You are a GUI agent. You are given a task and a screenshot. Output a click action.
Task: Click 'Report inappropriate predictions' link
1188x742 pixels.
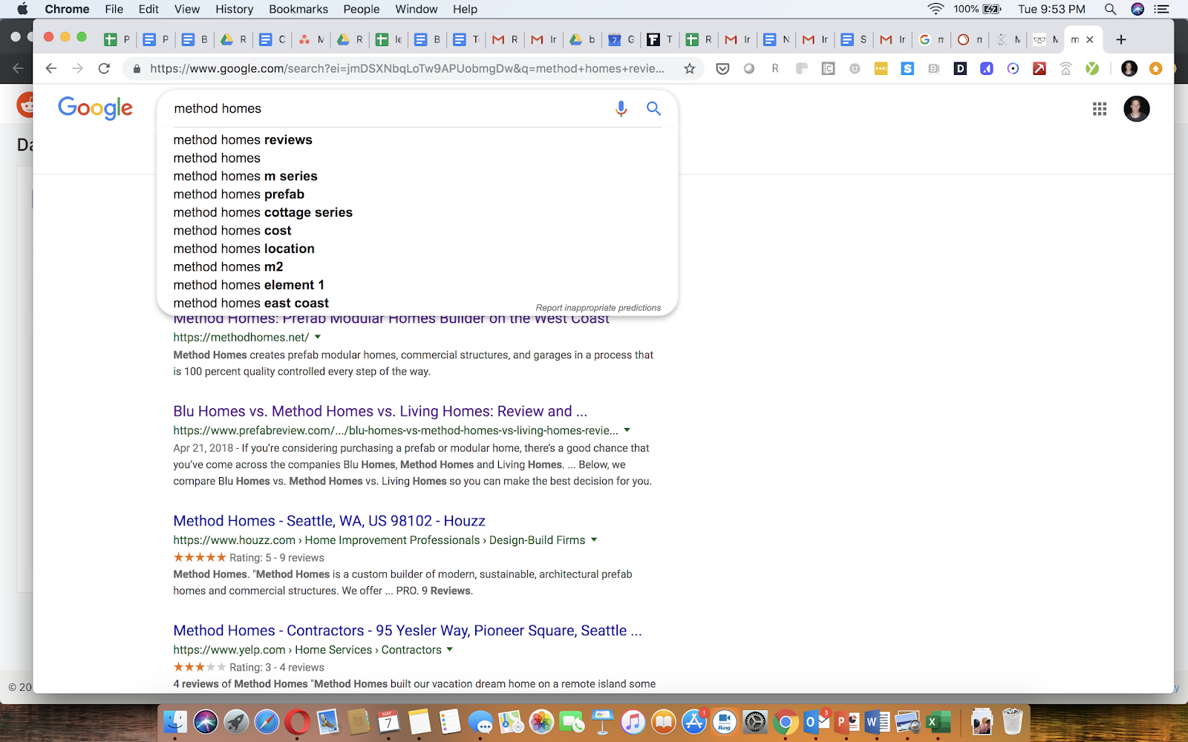point(598,308)
